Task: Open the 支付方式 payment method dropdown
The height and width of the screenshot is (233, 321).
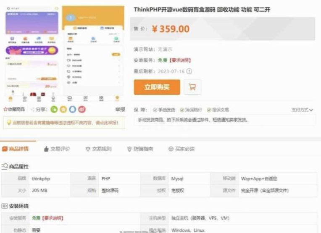Action: tap(302, 110)
